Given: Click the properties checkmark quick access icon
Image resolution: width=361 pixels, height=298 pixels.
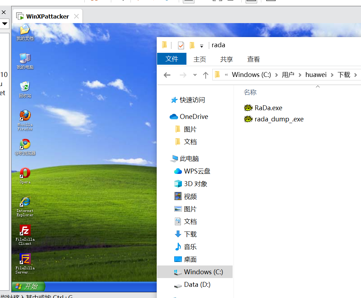Looking at the screenshot, I should pyautogui.click(x=181, y=45).
